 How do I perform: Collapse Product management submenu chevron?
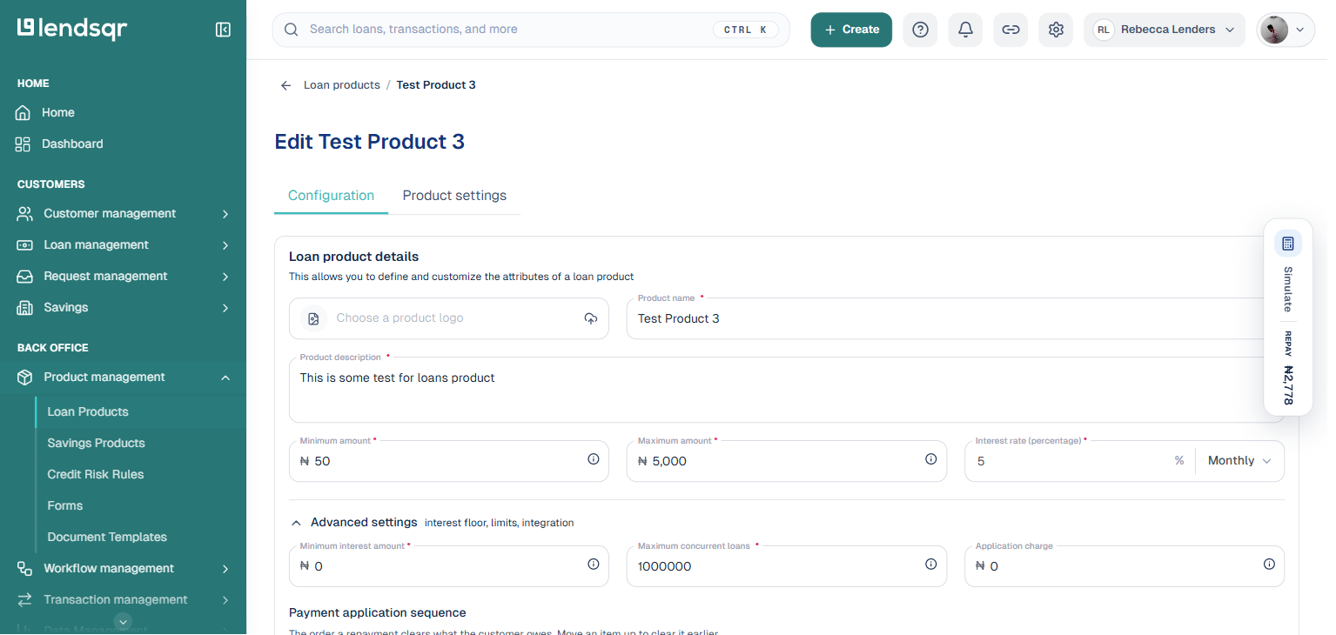pyautogui.click(x=225, y=378)
